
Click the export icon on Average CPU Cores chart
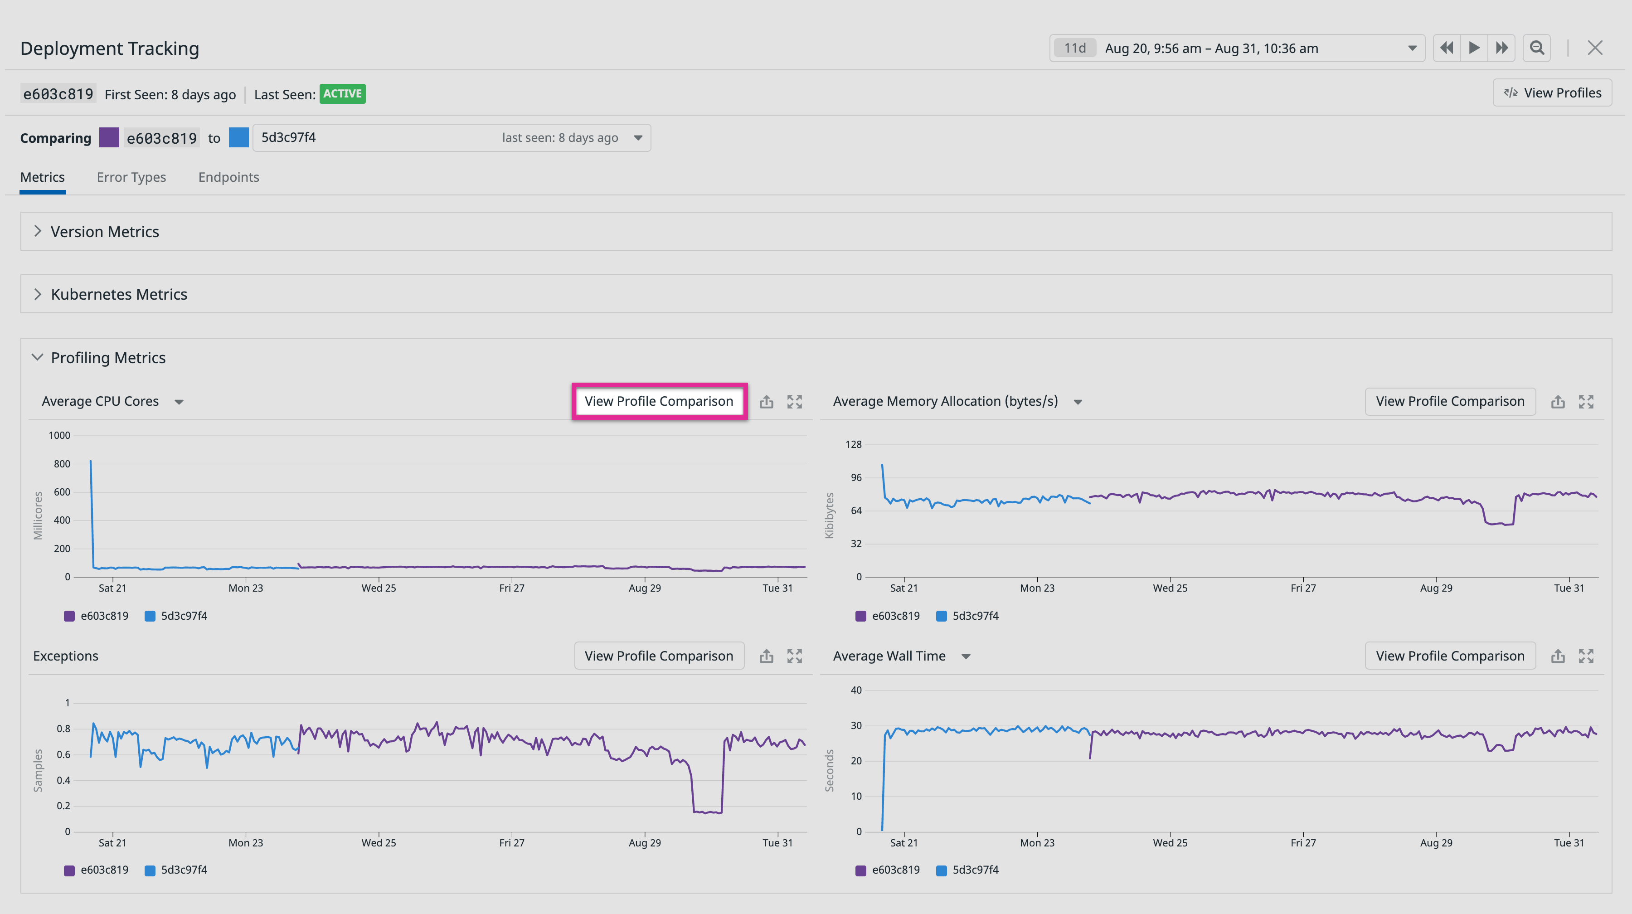pyautogui.click(x=767, y=402)
